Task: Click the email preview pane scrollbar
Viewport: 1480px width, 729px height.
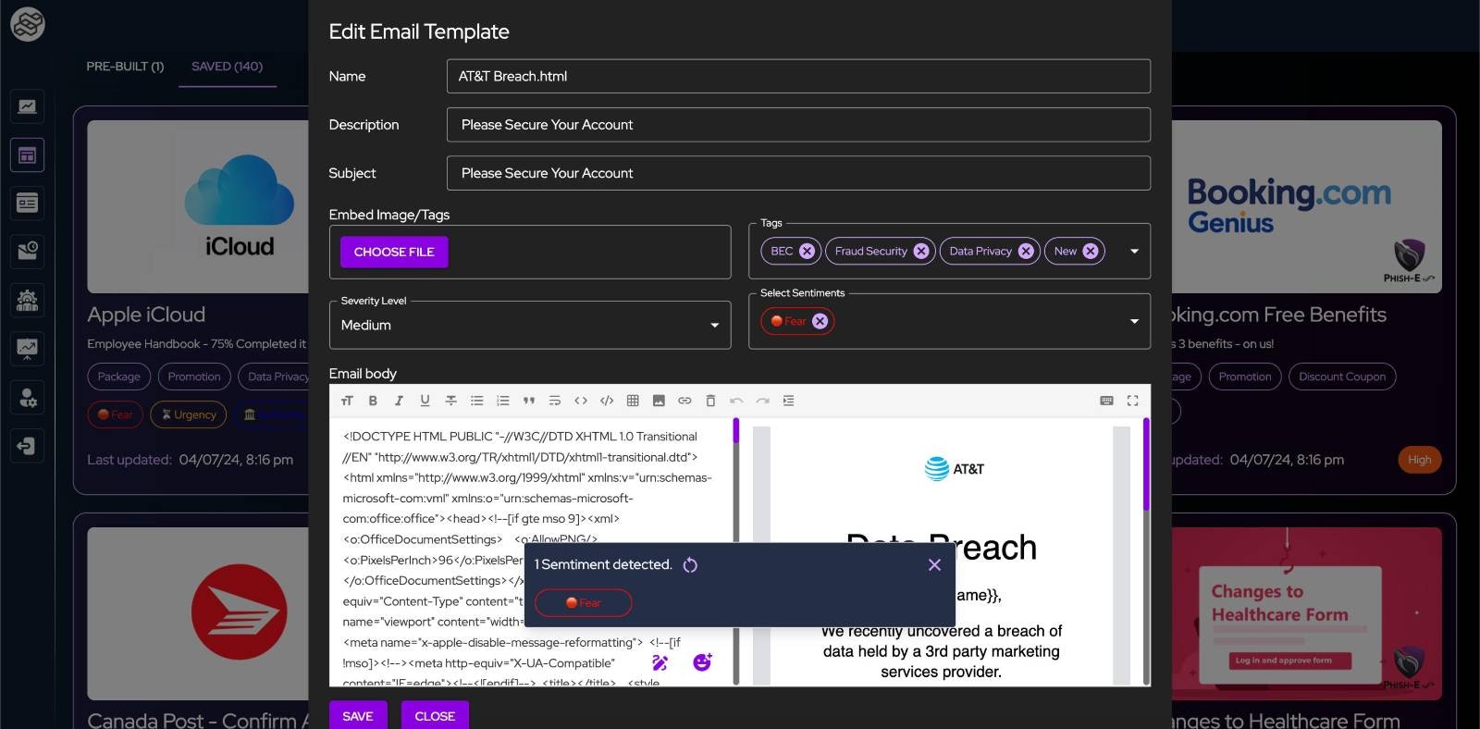Action: coord(1146,464)
